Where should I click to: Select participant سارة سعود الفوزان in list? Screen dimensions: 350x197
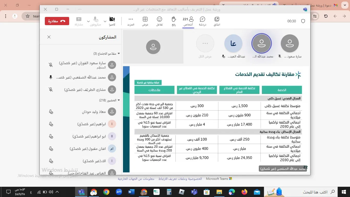click(x=80, y=65)
